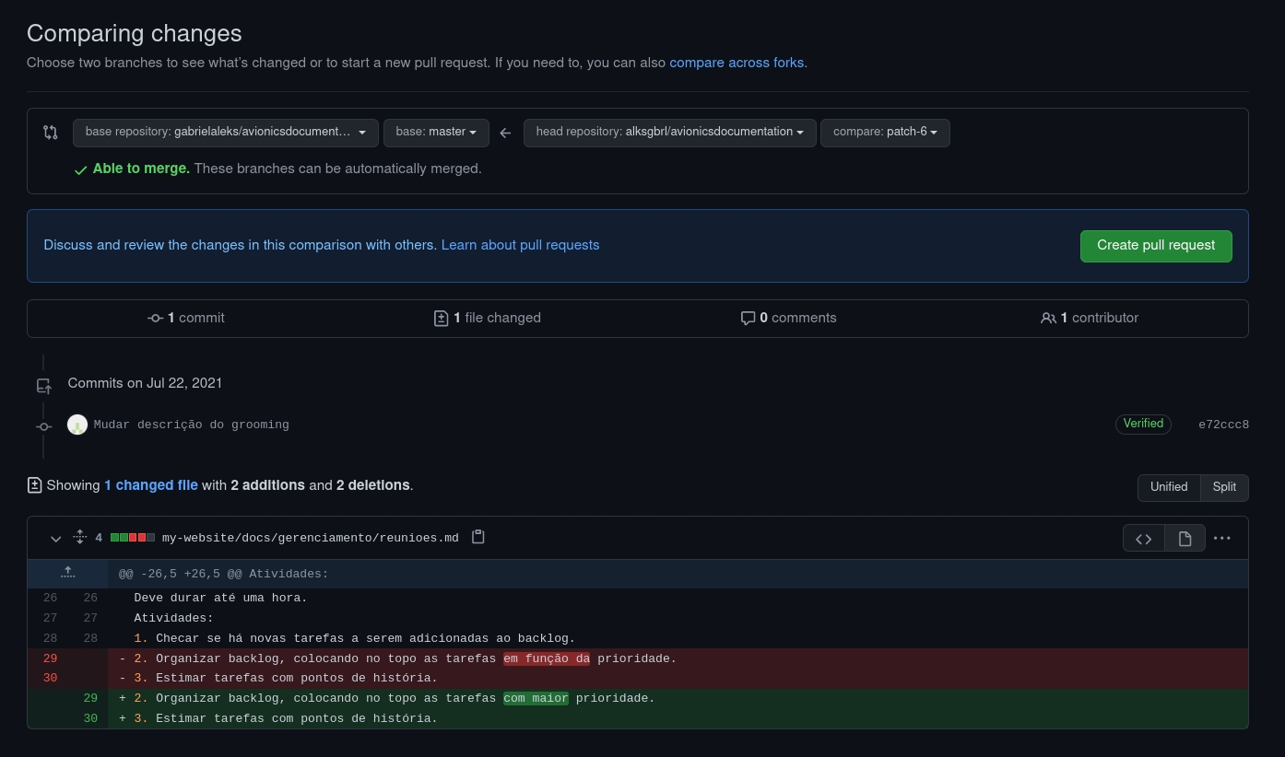
Task: Switch to Split diff view
Action: pos(1224,487)
